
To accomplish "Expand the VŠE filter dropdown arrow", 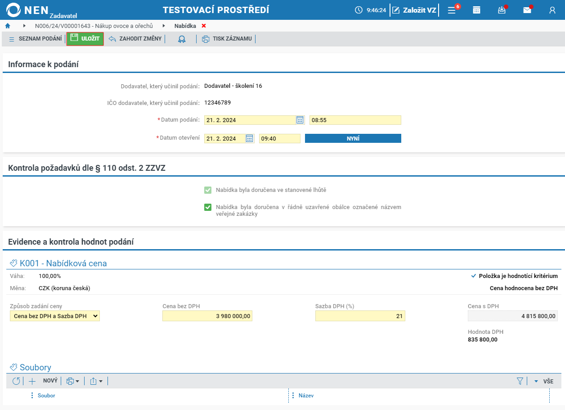I will 536,381.
